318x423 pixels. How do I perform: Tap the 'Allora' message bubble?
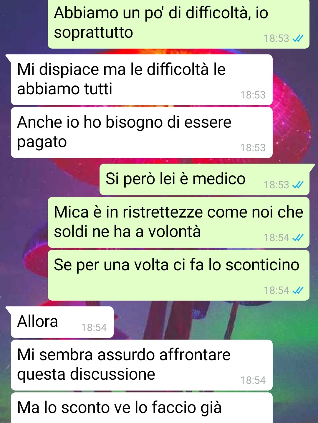[62, 322]
